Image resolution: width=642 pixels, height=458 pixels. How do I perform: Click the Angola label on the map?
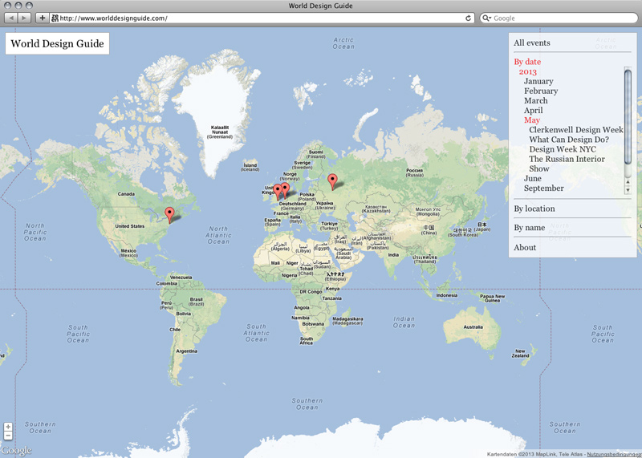click(x=302, y=307)
